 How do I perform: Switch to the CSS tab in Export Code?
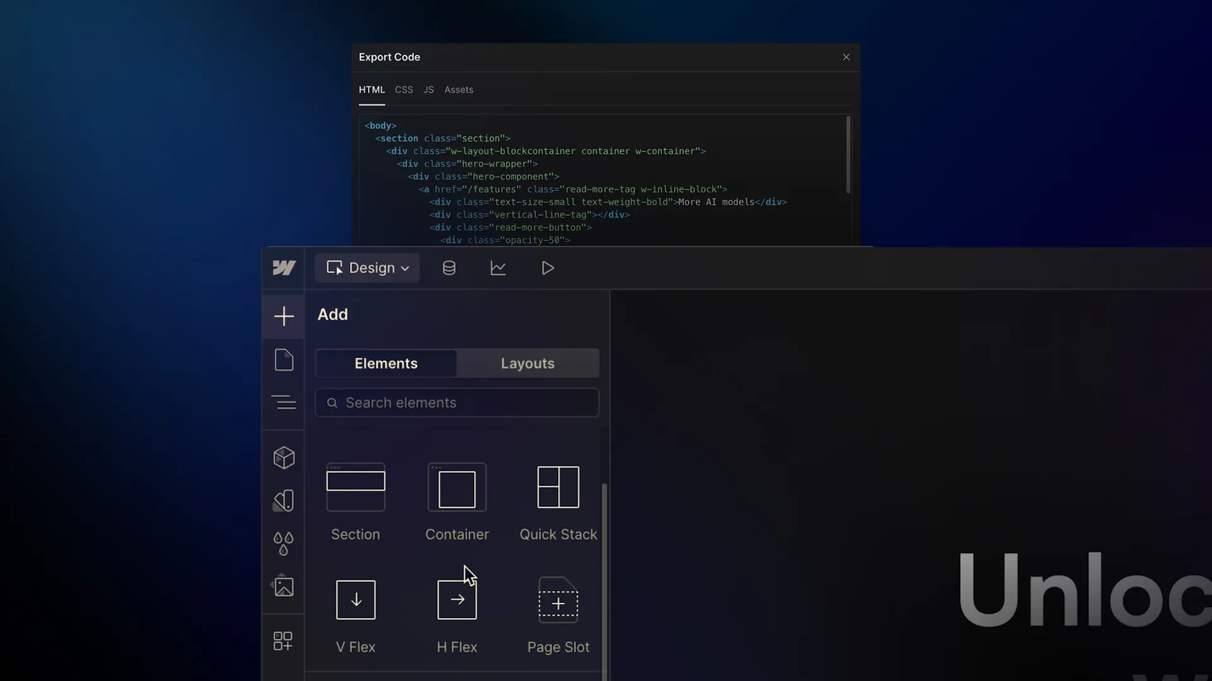click(403, 89)
